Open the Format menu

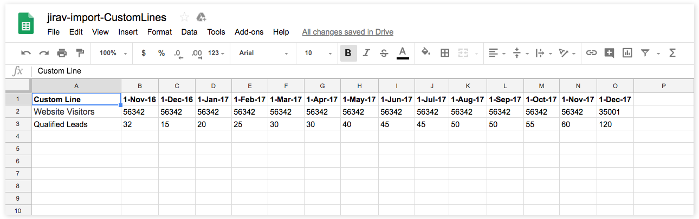click(x=159, y=32)
